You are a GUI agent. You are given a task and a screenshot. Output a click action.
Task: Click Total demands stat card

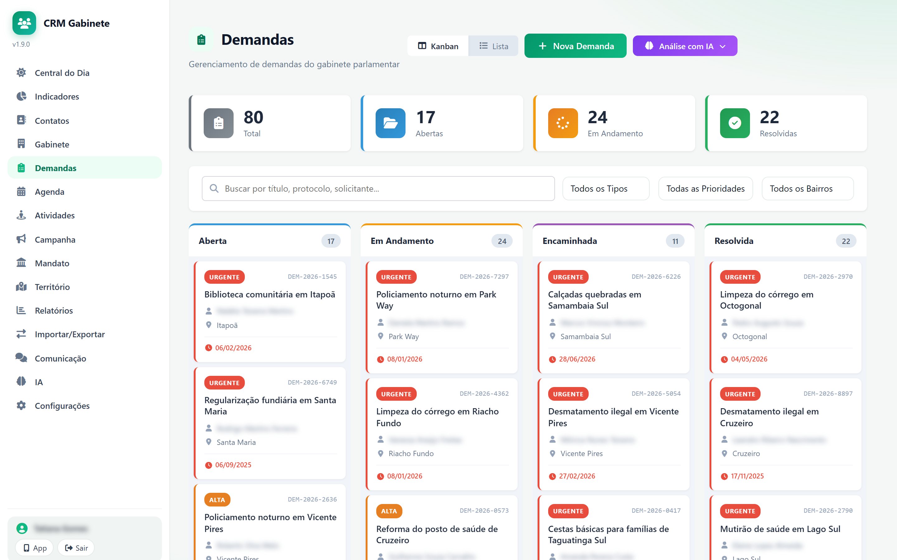coord(270,123)
